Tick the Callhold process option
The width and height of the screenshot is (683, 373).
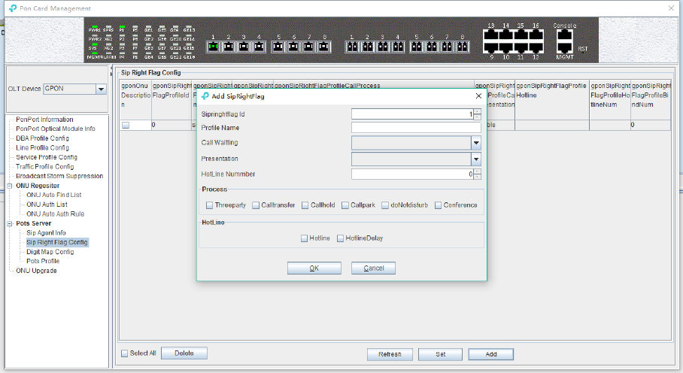305,205
